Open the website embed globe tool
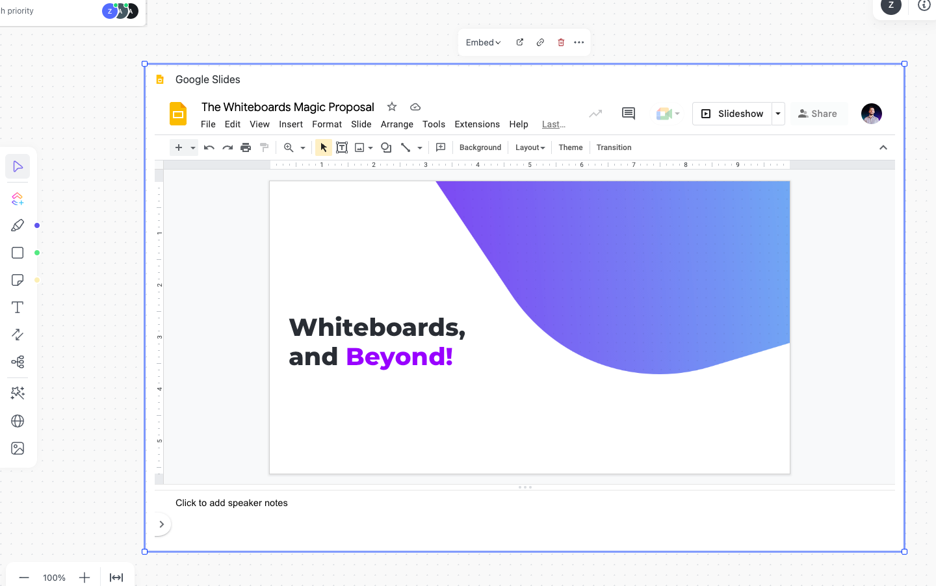 [x=18, y=421]
